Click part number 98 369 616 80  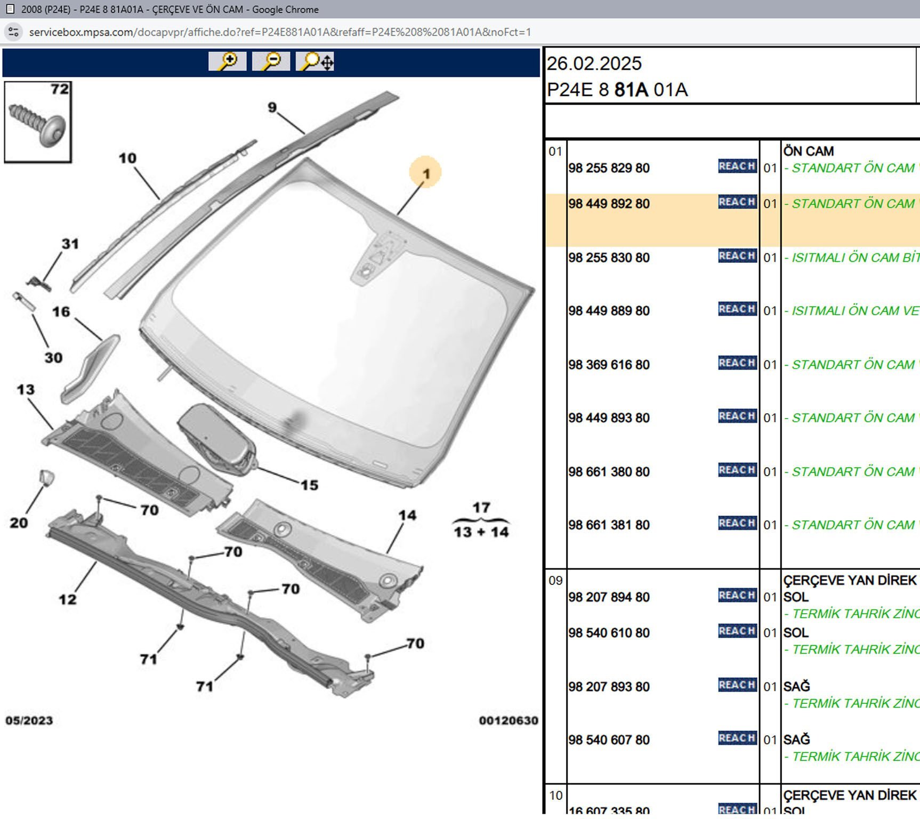tap(609, 365)
